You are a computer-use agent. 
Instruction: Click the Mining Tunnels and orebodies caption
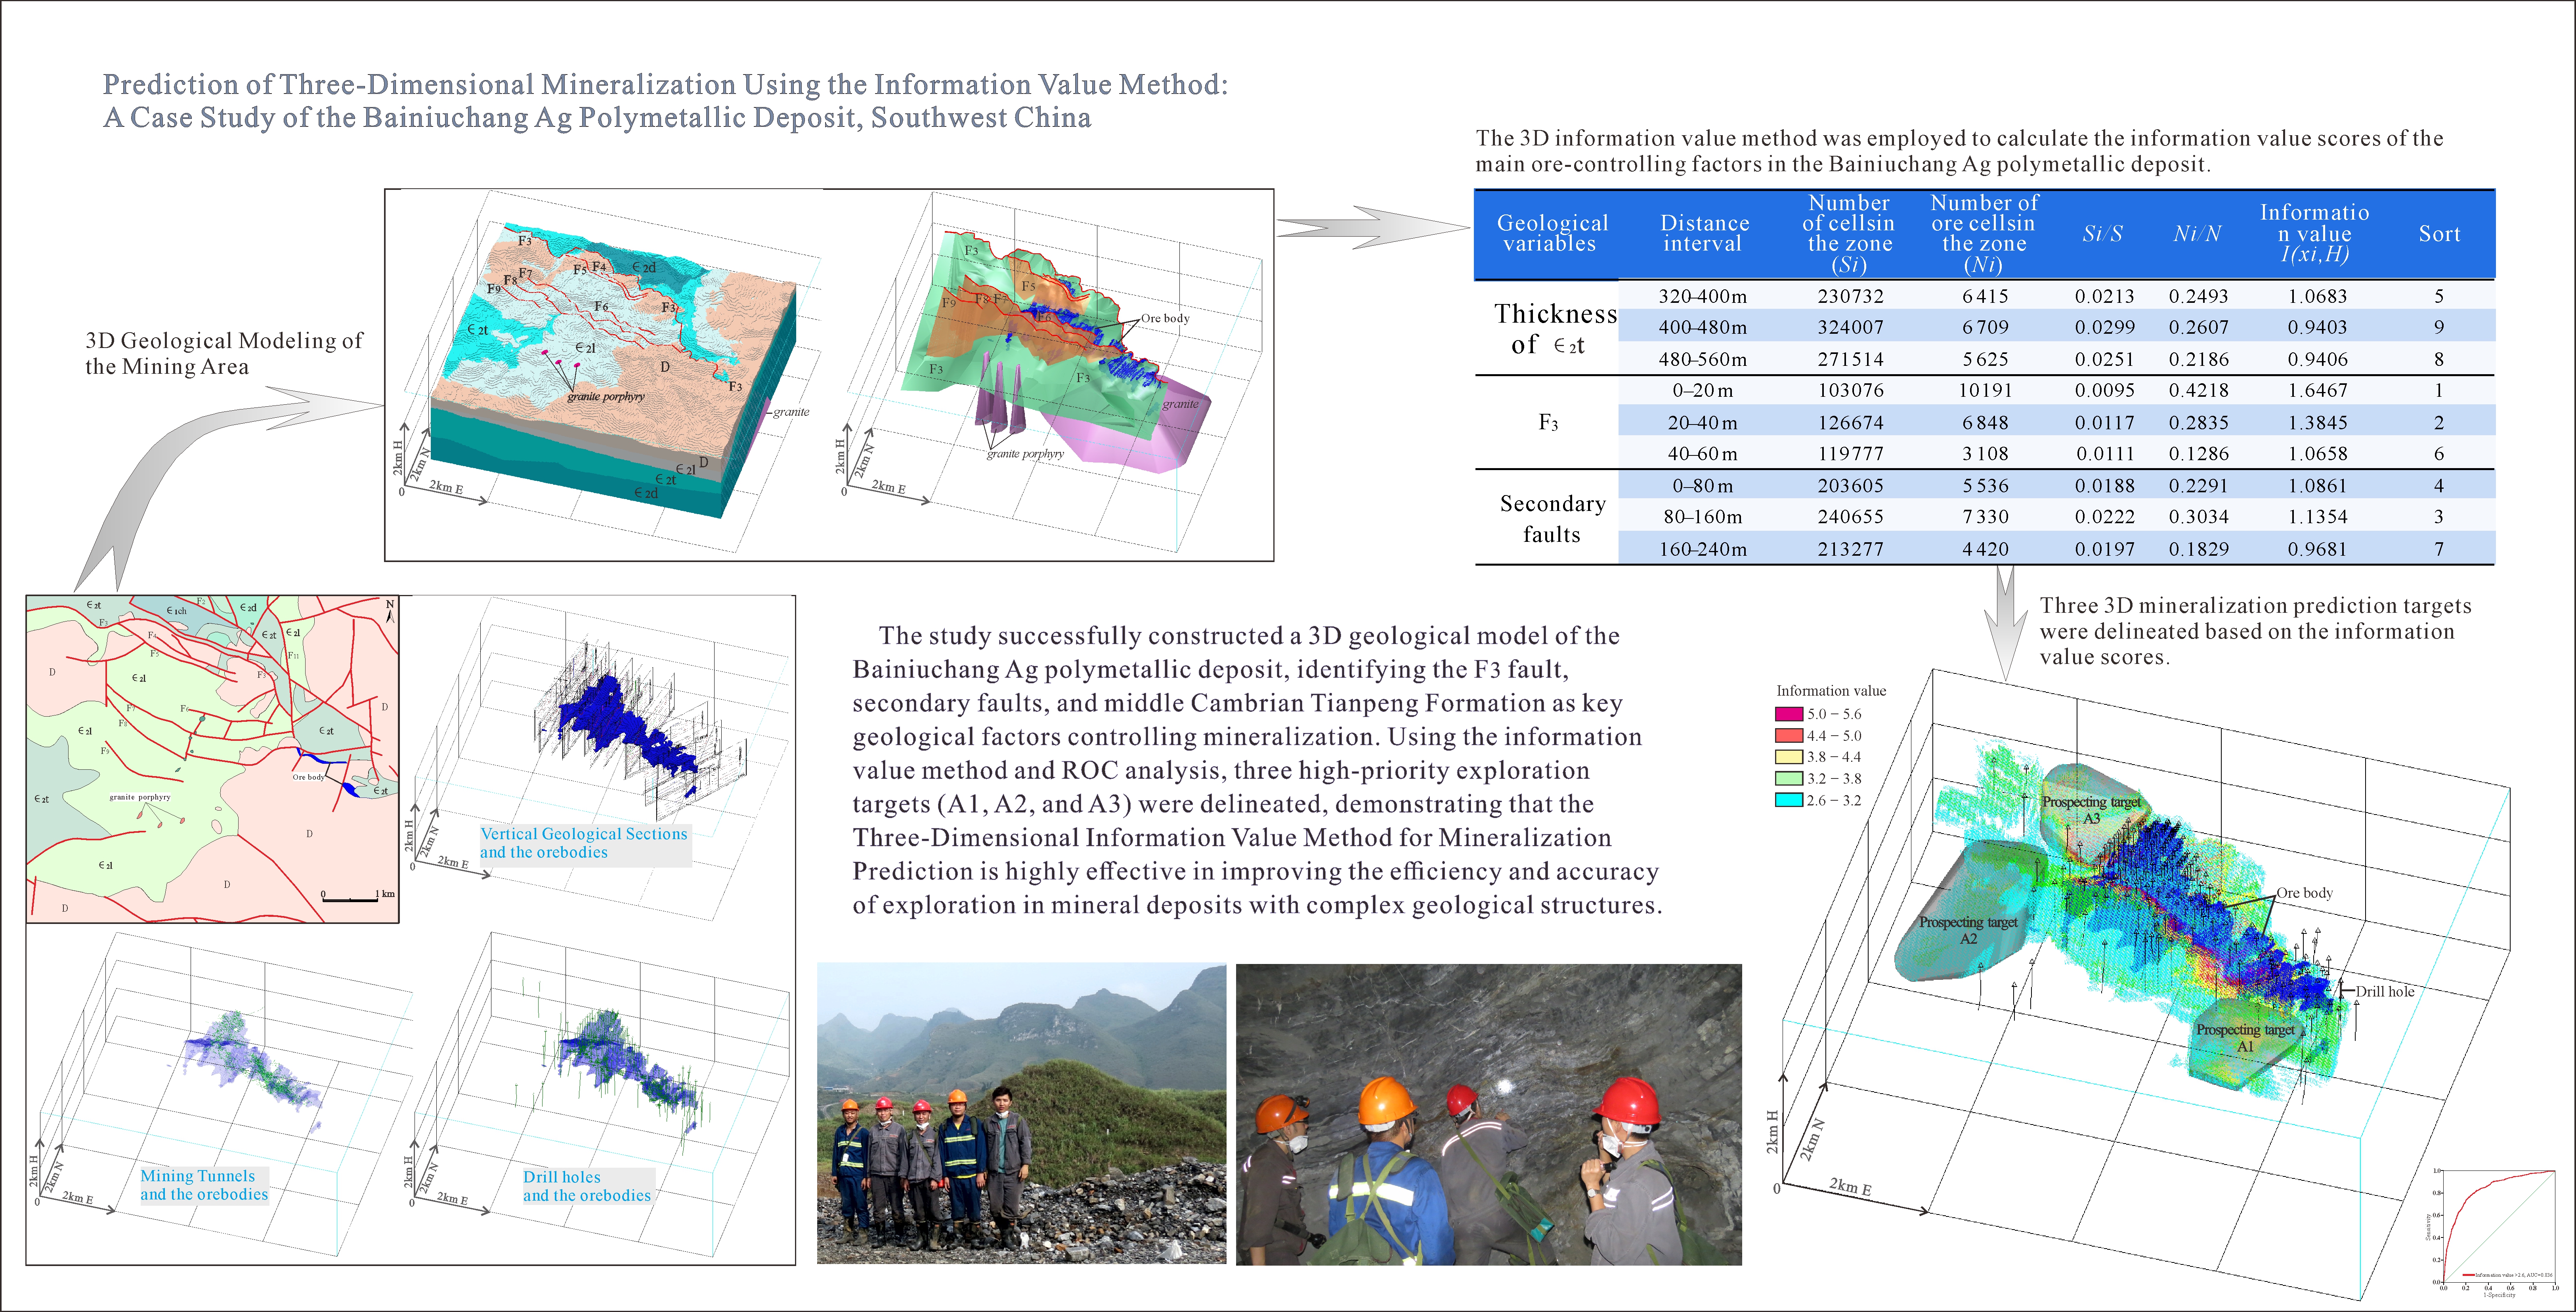tap(204, 1185)
